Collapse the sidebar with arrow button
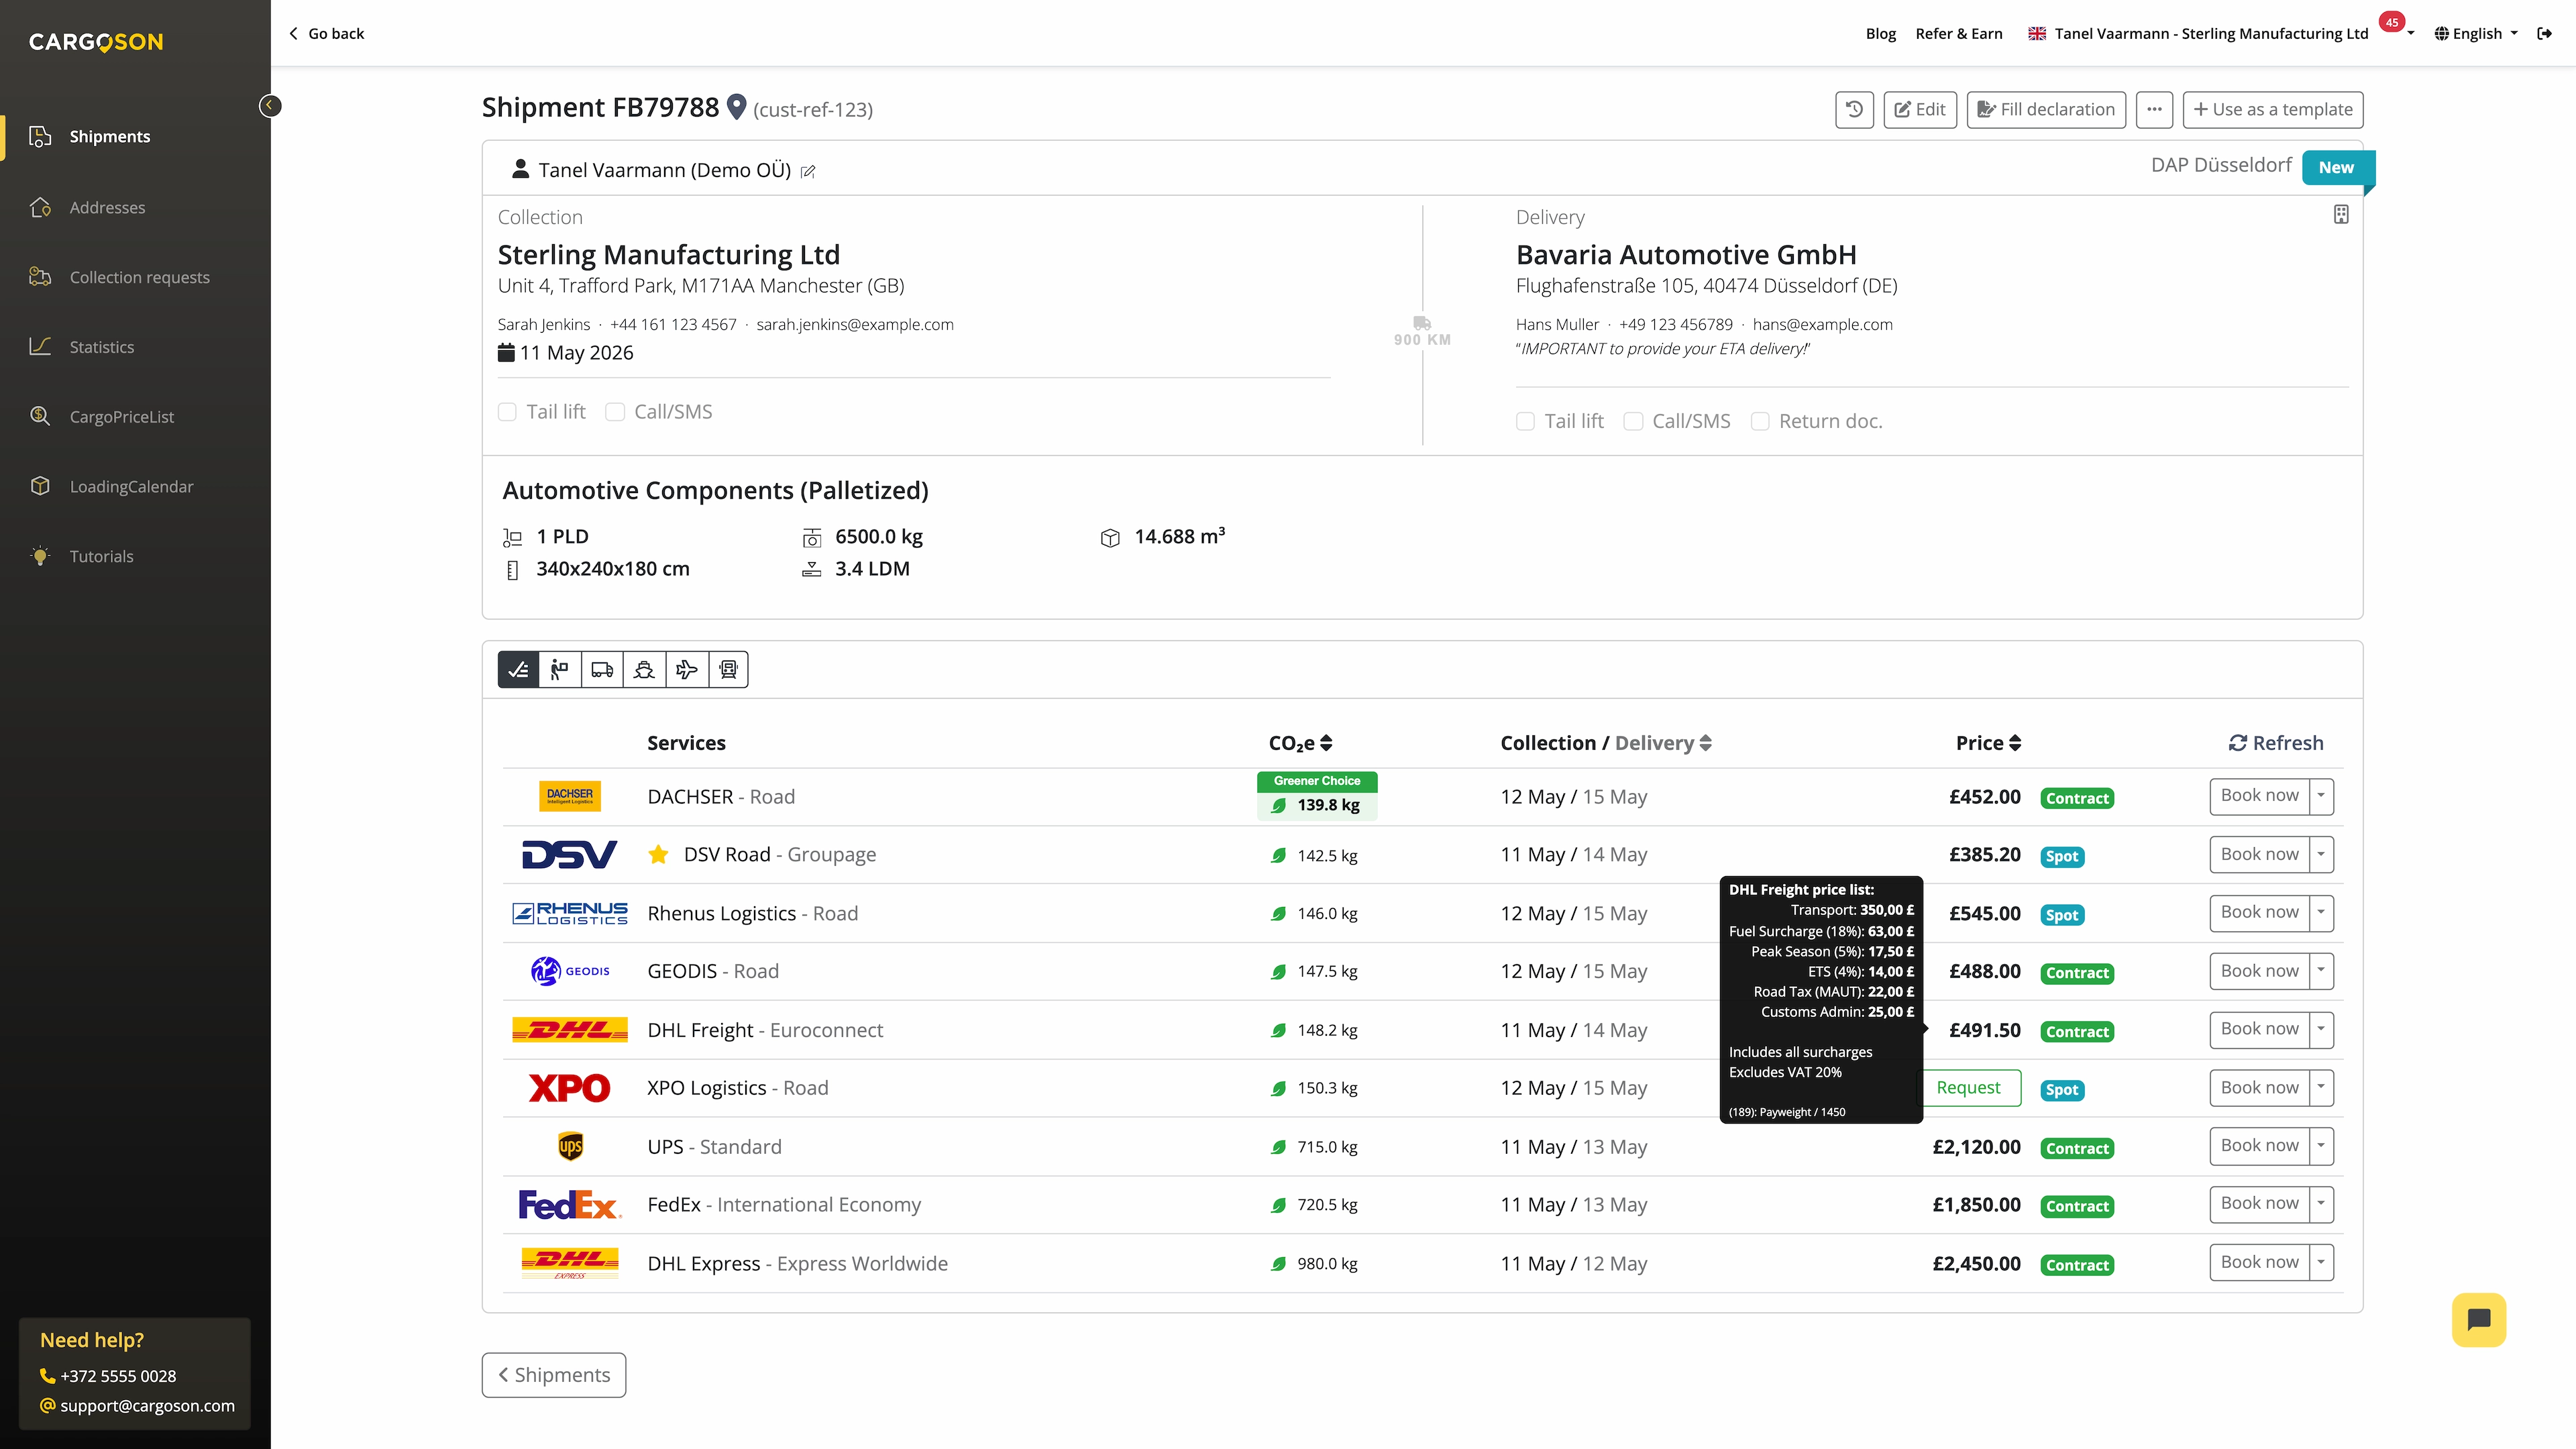This screenshot has height=1449, width=2576. (269, 105)
